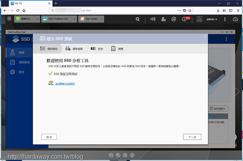Click the pause-style icon in bottom bar

pyautogui.click(x=125, y=155)
